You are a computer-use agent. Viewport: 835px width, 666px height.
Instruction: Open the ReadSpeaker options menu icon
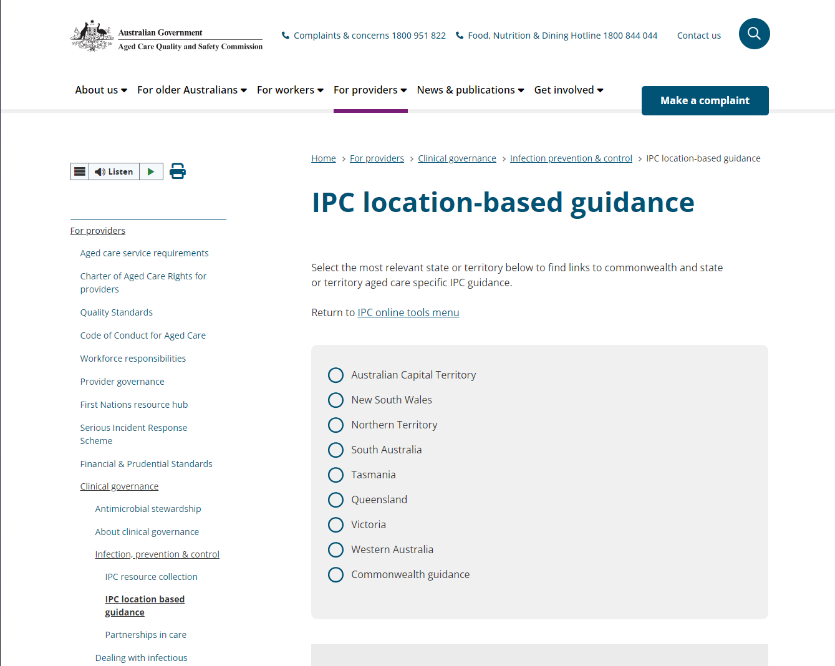(80, 171)
